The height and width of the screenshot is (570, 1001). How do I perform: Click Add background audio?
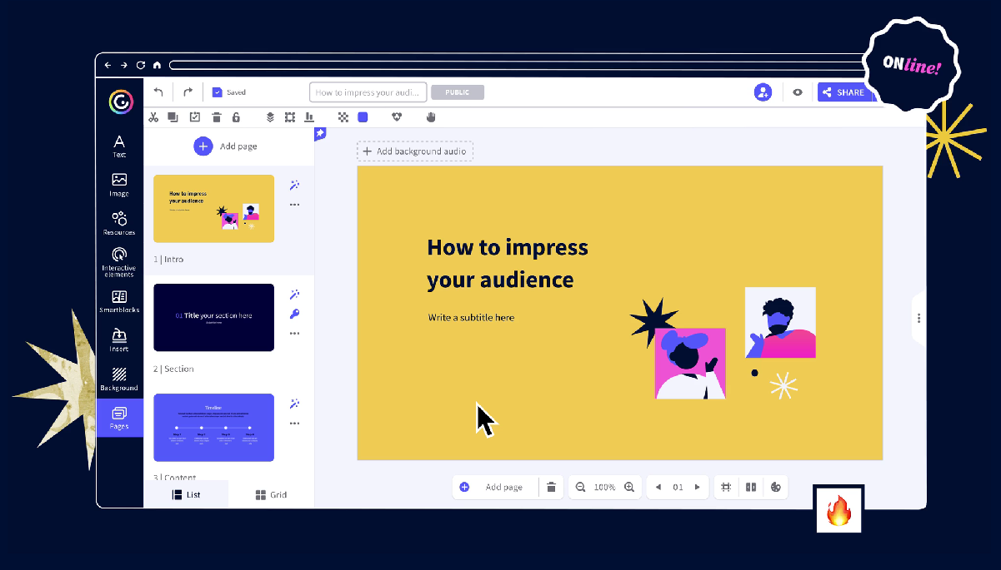coord(415,151)
